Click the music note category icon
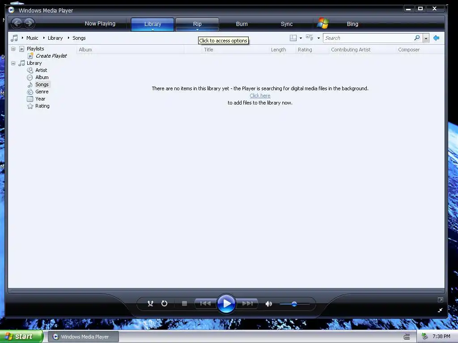458x343 pixels. coord(14,38)
